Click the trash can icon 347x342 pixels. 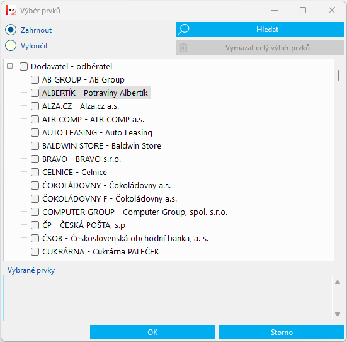click(183, 48)
